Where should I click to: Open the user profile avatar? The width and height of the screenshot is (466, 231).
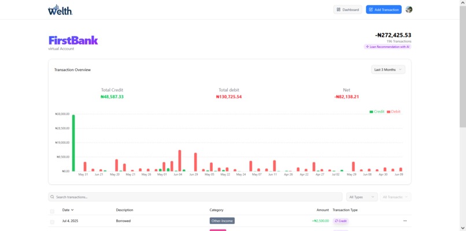point(409,9)
